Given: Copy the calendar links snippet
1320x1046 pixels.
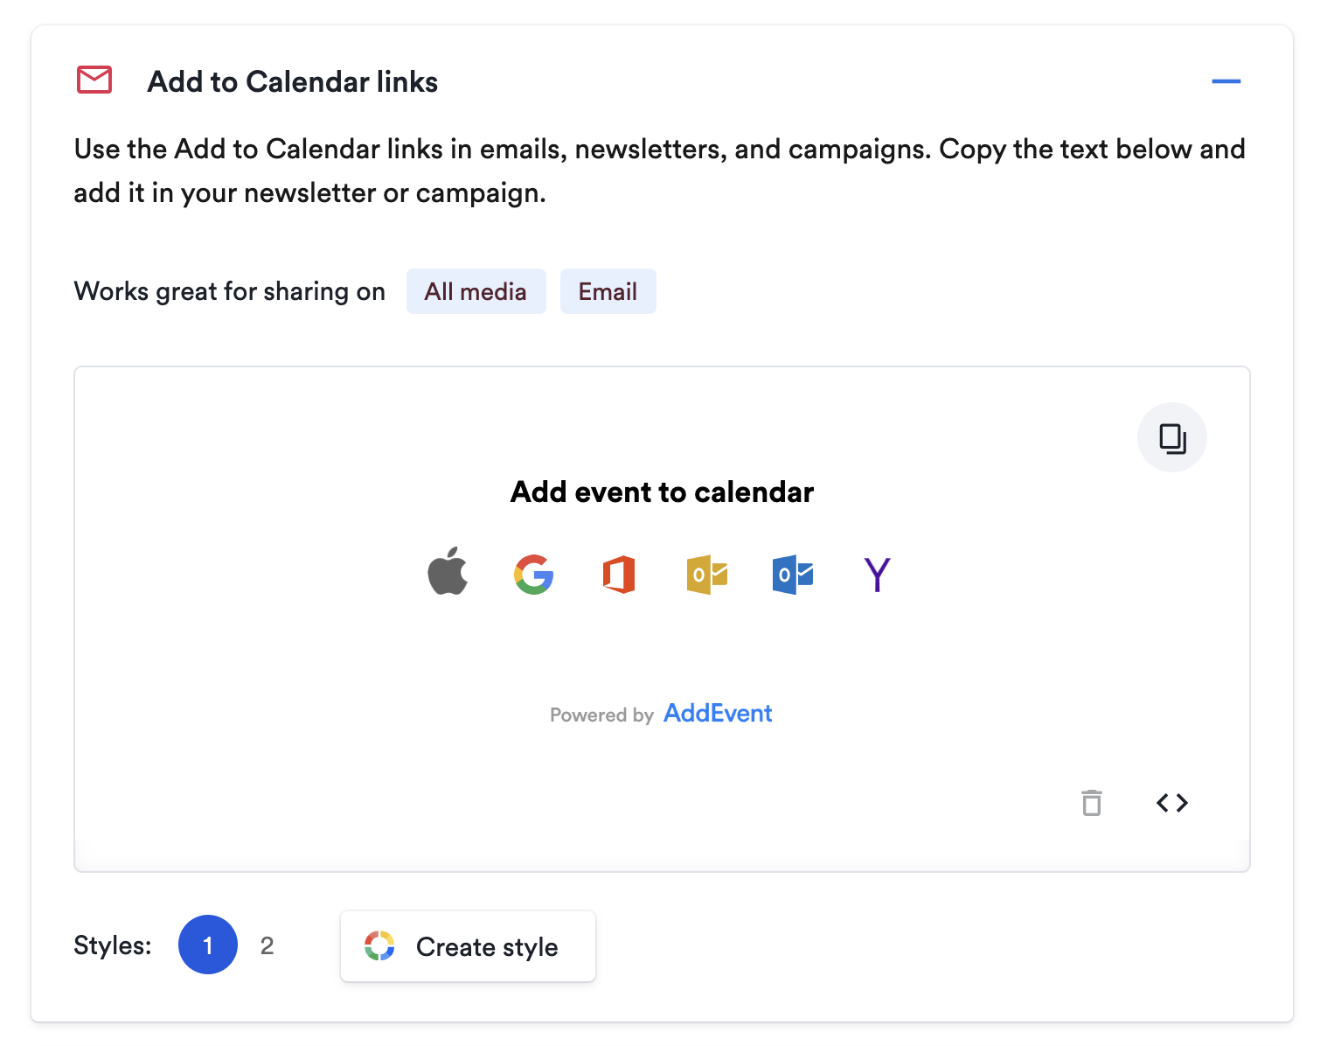Looking at the screenshot, I should coord(1172,437).
